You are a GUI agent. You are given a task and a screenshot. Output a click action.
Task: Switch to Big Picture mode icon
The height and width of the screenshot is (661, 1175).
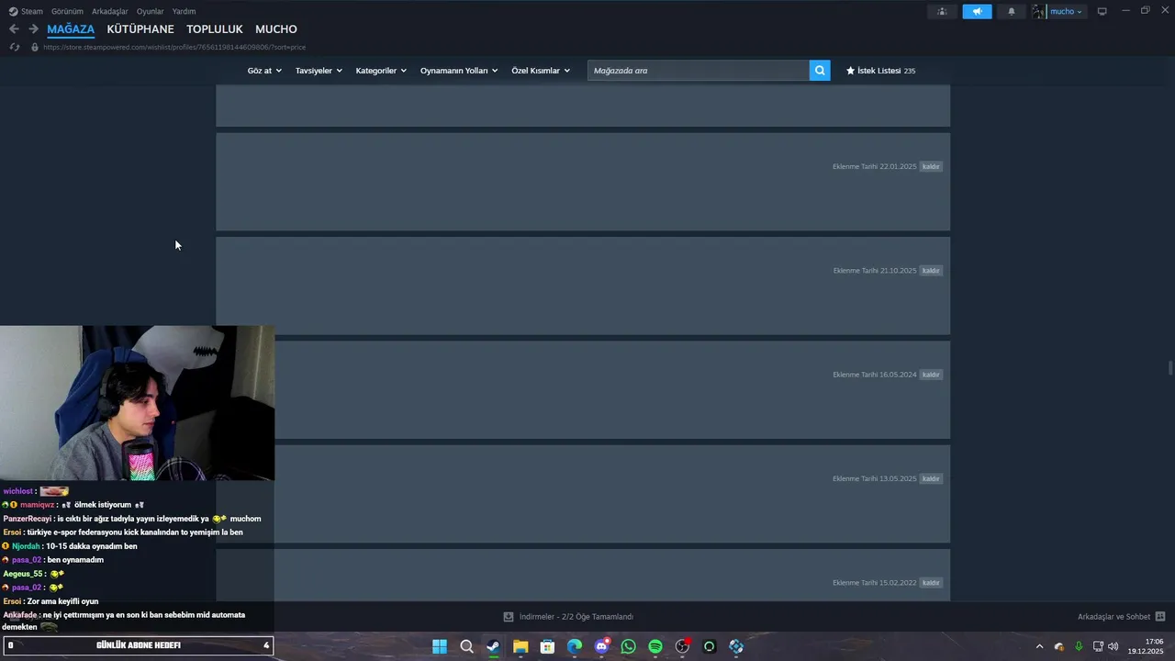1102,11
